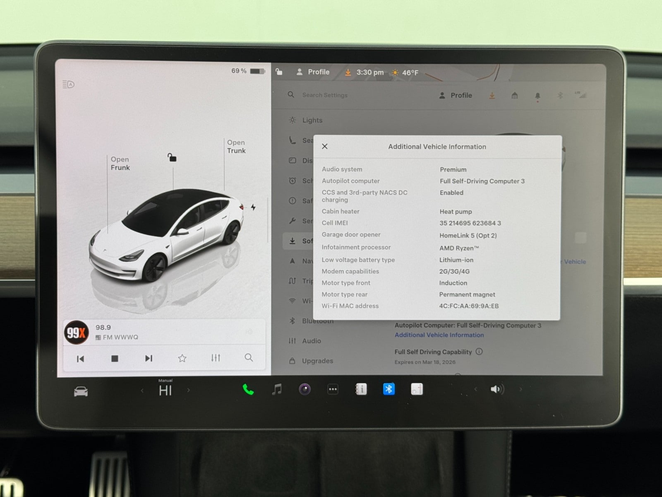The height and width of the screenshot is (497, 662).
Task: Open the Profile dropdown in the status bar
Action: coord(313,72)
